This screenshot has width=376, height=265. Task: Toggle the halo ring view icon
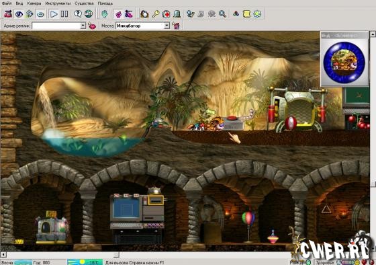point(40,14)
